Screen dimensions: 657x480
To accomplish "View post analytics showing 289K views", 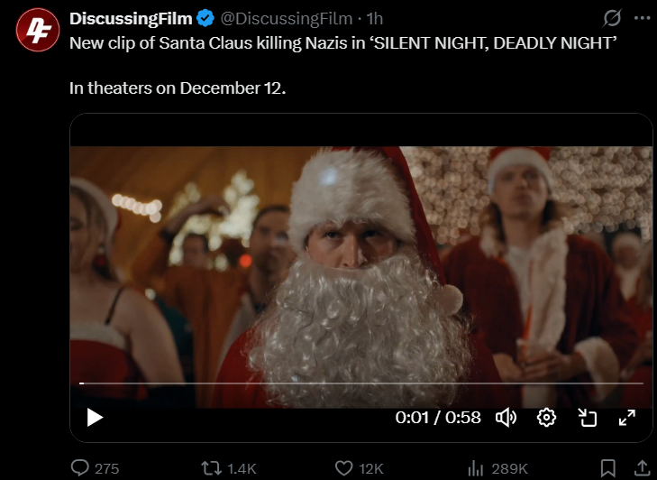I will [x=476, y=468].
